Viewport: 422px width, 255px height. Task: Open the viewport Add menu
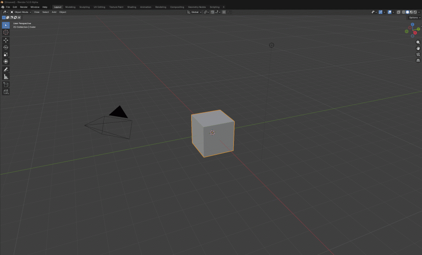[x=54, y=12]
